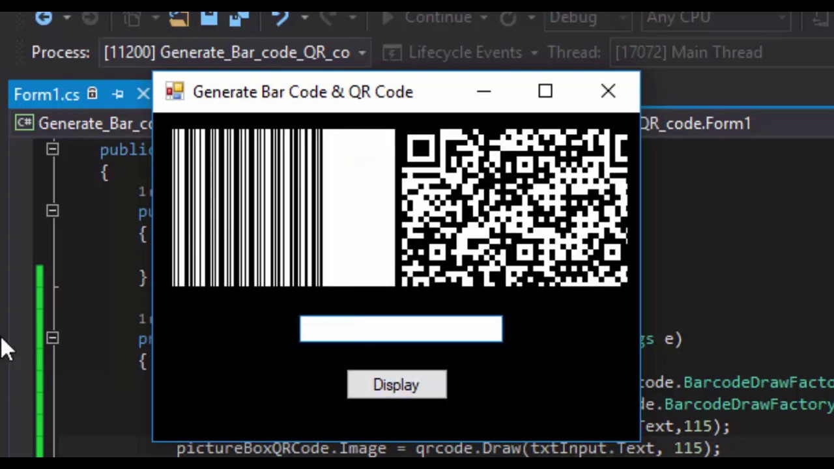Collapse the code block at the public class line
The height and width of the screenshot is (469, 834).
click(x=53, y=150)
